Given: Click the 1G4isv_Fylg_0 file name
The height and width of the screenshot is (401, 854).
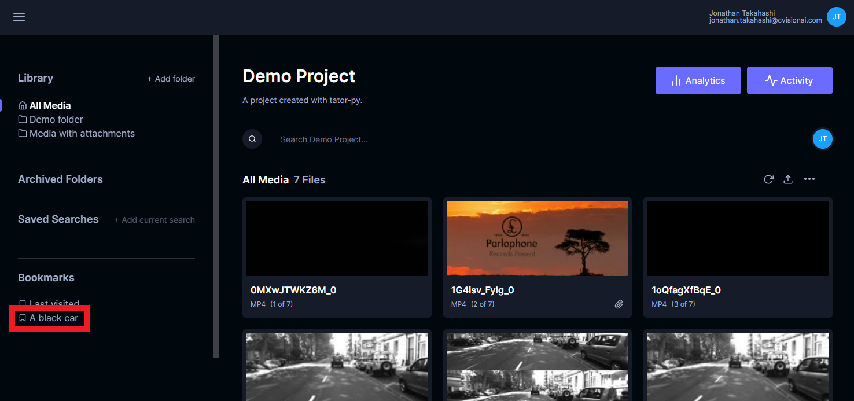Looking at the screenshot, I should (x=483, y=290).
